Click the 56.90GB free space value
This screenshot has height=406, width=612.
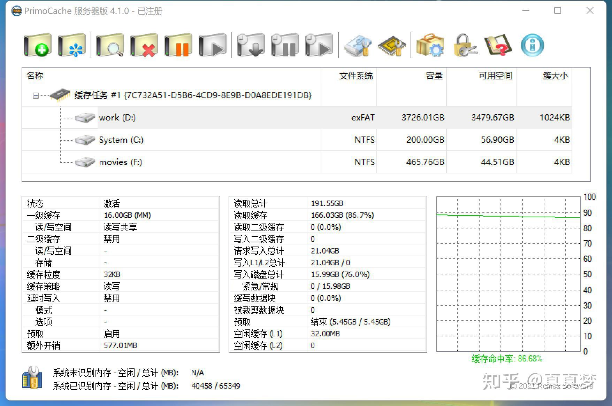(x=497, y=140)
